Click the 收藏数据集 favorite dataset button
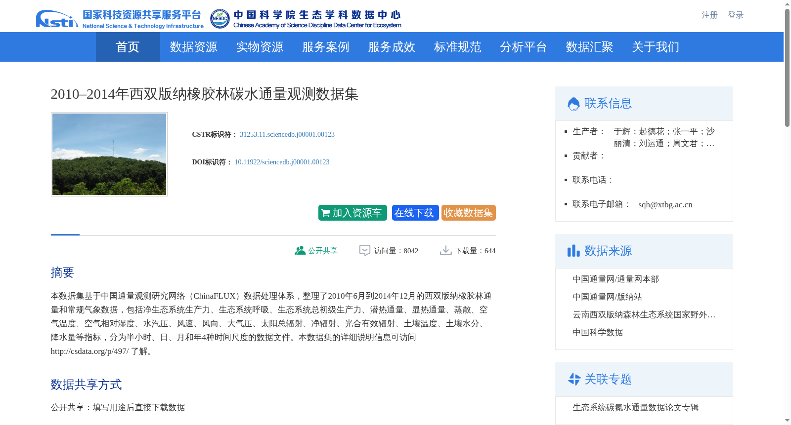 (469, 213)
